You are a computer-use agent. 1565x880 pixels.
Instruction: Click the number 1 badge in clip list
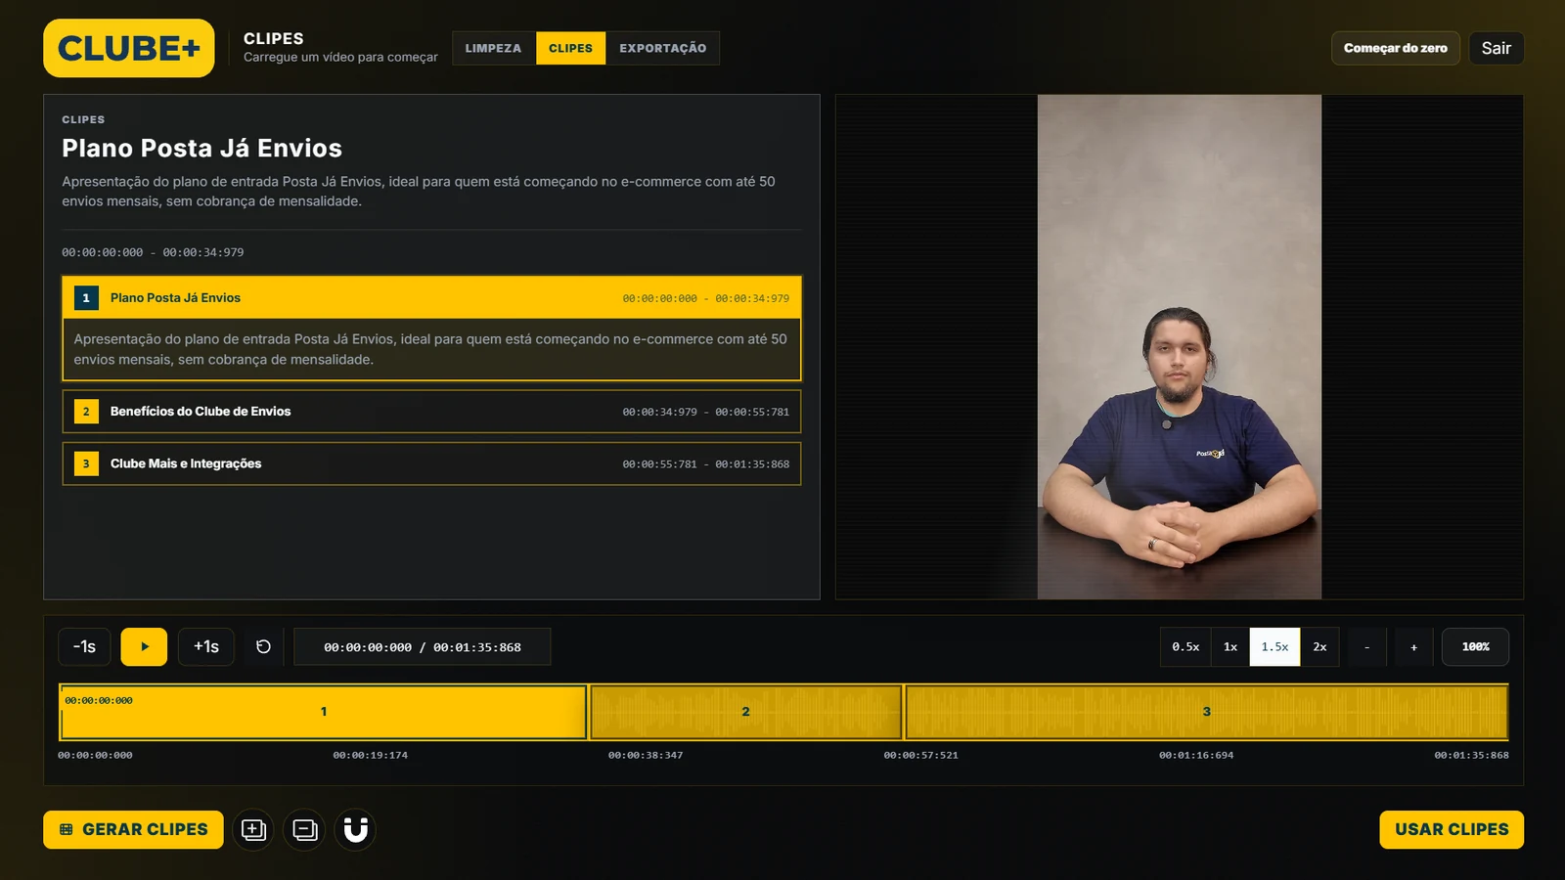coord(86,298)
